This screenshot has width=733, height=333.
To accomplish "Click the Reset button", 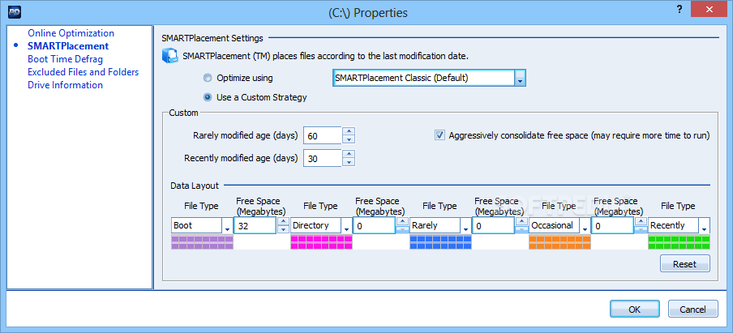I will [x=685, y=264].
